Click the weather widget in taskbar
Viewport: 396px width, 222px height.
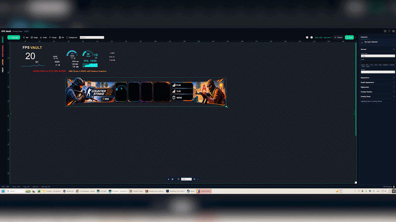(339, 191)
